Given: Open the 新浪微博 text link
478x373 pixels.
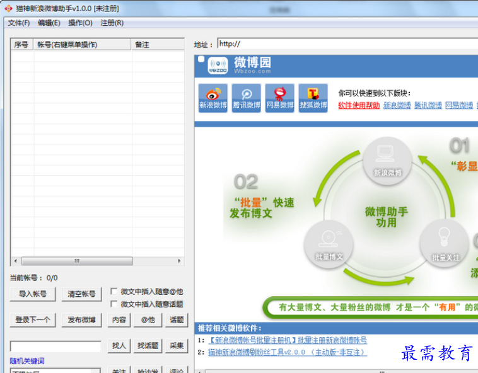Looking at the screenshot, I should (x=397, y=105).
